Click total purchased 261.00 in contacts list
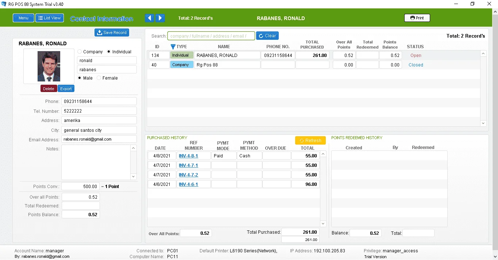This screenshot has width=498, height=260. click(x=312, y=56)
